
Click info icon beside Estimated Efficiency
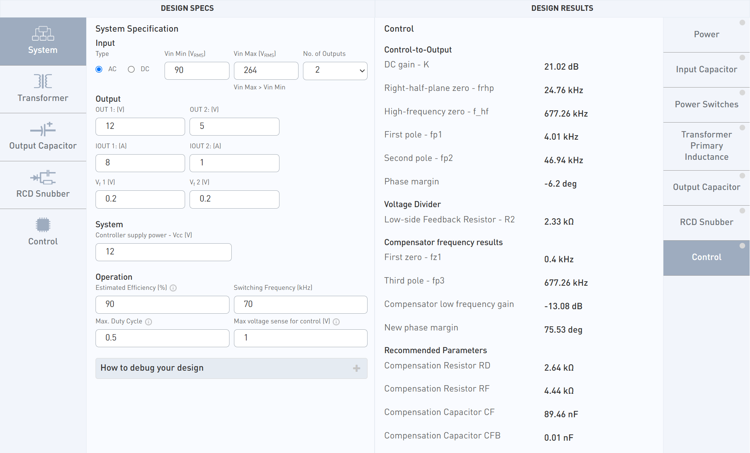pos(173,288)
